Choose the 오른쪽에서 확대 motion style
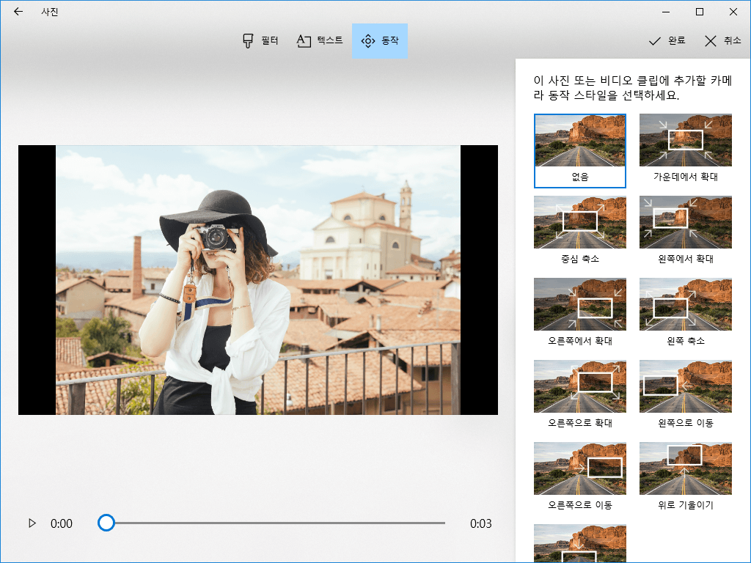The width and height of the screenshot is (751, 563). [580, 314]
